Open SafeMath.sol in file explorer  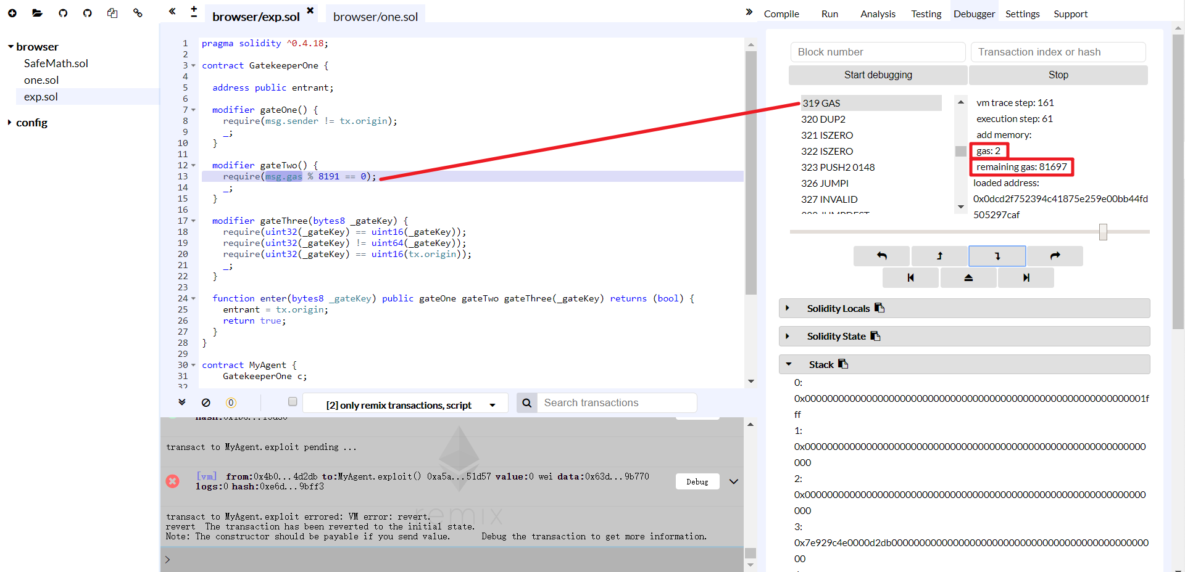pyautogui.click(x=56, y=63)
